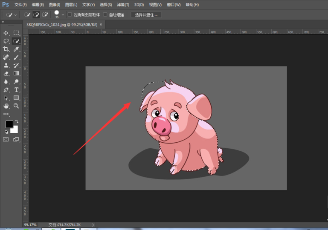Enable 对所有图层取样 checkbox
Image resolution: width=328 pixels, height=230 pixels.
click(70, 14)
